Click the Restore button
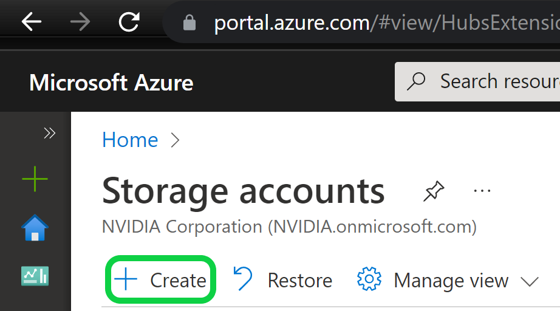 pyautogui.click(x=283, y=280)
